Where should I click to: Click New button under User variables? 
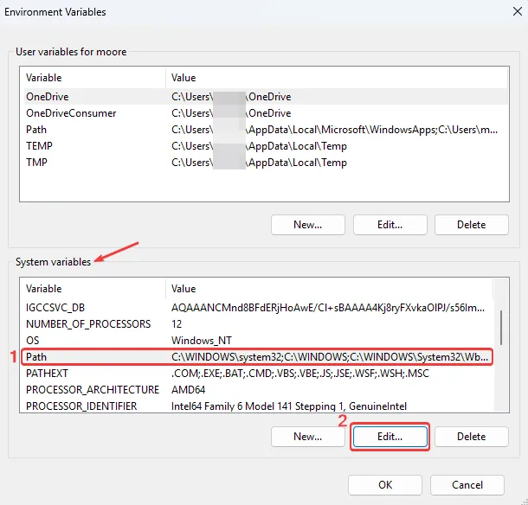[x=307, y=225]
